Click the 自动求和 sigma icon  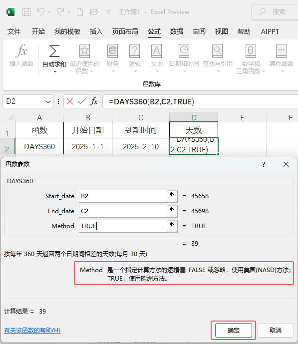coord(54,51)
